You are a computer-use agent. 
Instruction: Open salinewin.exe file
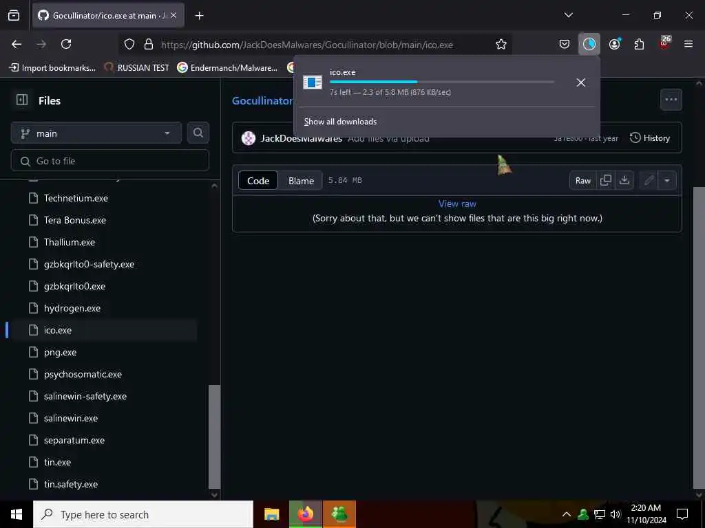pyautogui.click(x=71, y=418)
